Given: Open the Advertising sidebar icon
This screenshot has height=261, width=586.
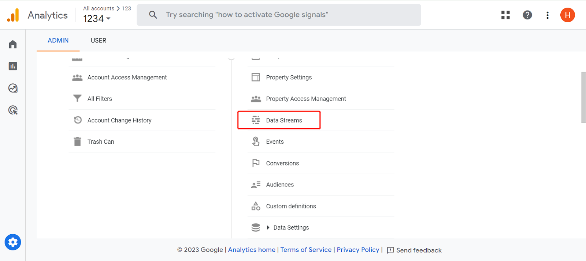Looking at the screenshot, I should tap(13, 110).
